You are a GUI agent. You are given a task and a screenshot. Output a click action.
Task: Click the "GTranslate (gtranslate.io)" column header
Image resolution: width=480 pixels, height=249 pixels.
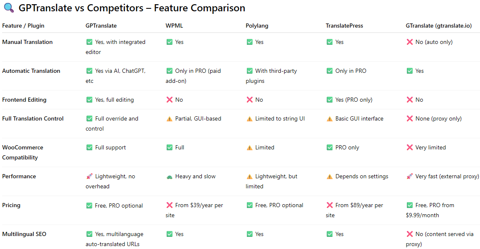439,26
